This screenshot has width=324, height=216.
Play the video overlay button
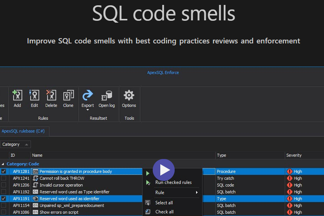coord(164,170)
